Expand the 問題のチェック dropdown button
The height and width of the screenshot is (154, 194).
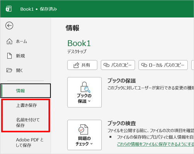coord(85,135)
